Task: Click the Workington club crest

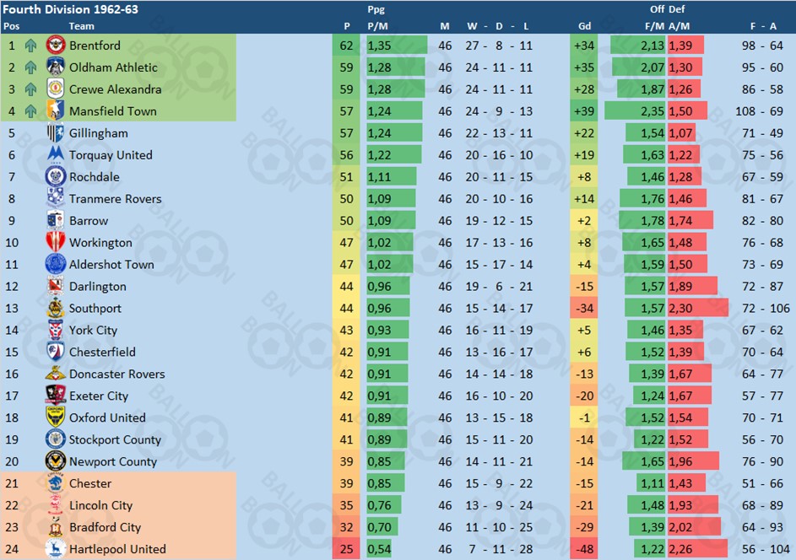Action: pyautogui.click(x=56, y=243)
